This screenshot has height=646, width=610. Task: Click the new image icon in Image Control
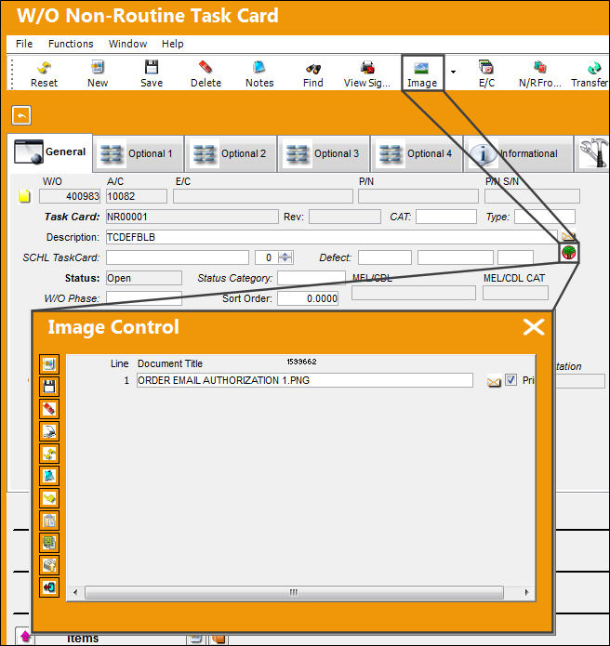point(49,364)
